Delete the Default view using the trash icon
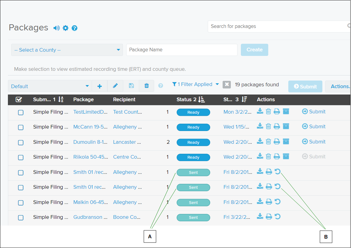 147,86
